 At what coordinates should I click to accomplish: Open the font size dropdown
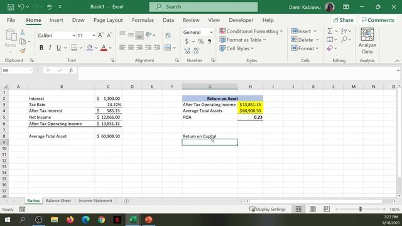tap(94, 35)
